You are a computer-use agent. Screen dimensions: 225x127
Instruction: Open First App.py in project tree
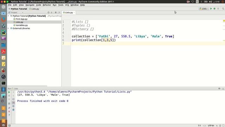coord(21,19)
